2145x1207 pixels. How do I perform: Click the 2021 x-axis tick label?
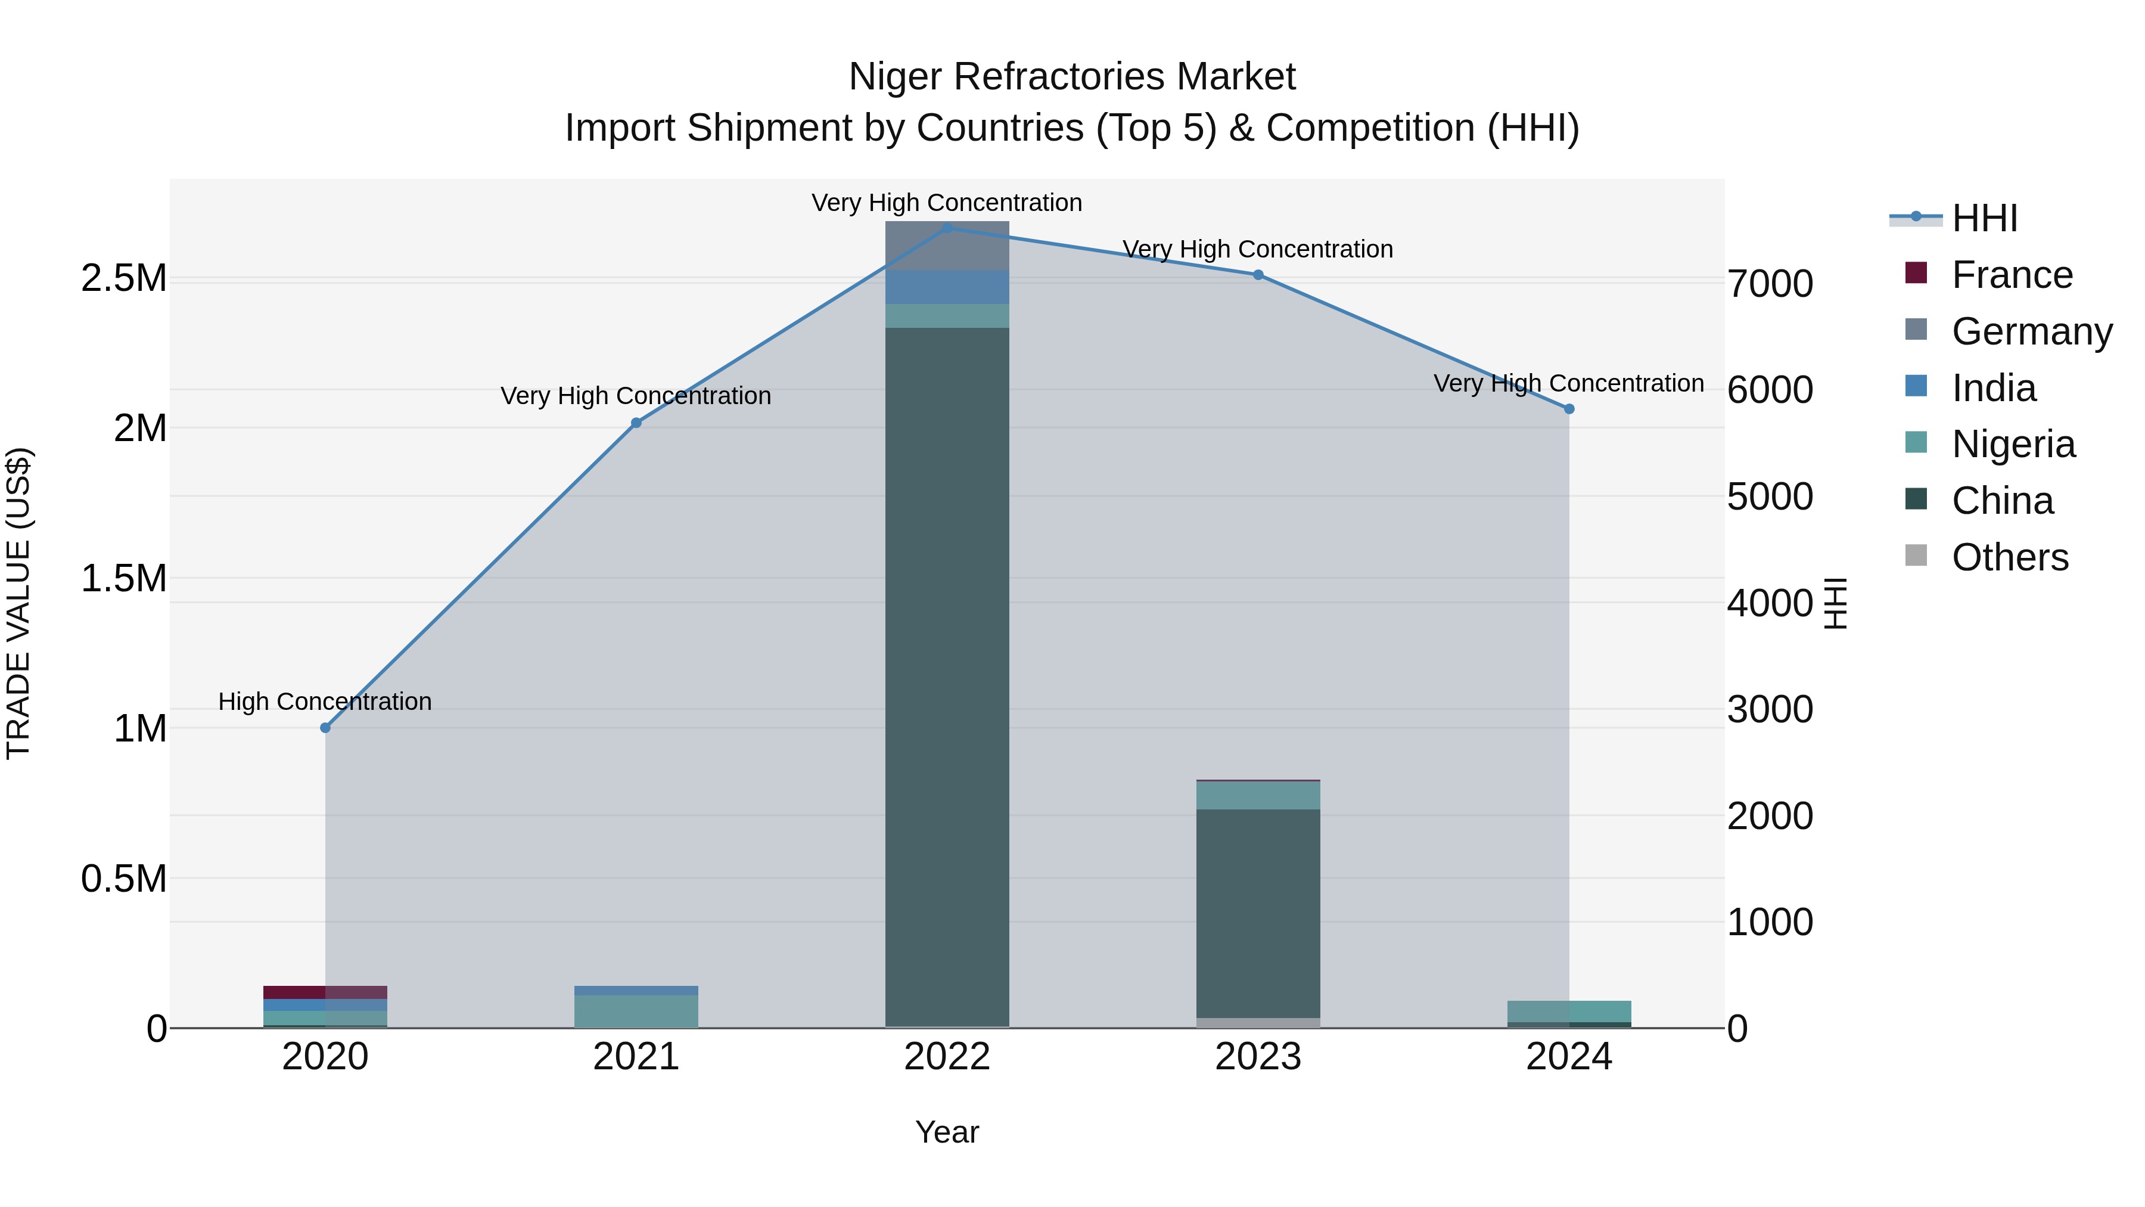[636, 1057]
